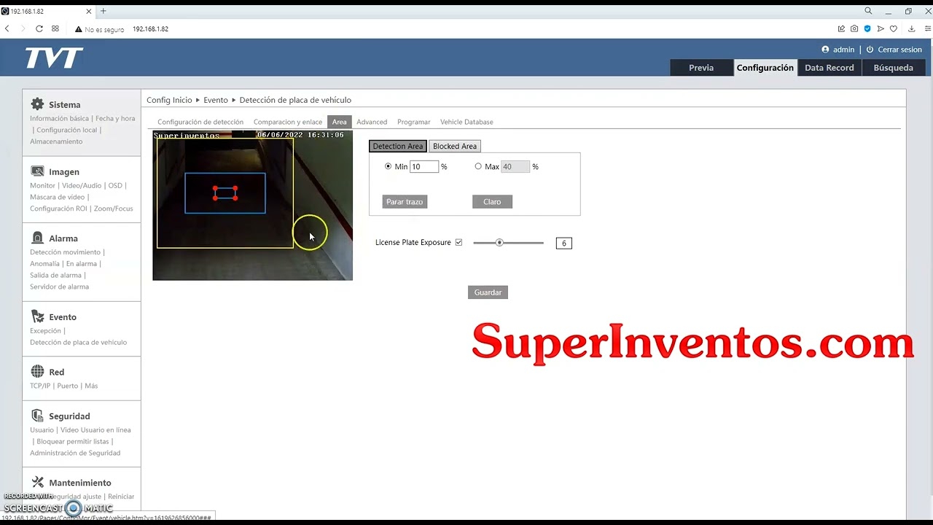
Task: Open the Búsqueda tab
Action: pos(894,68)
